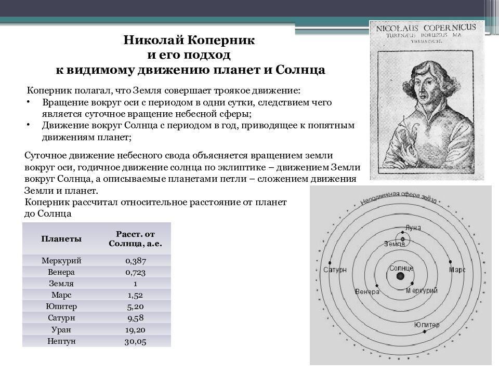
Task: Select the Юпитер cell in the table
Action: 61,306
